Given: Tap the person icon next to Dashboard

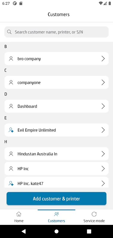Looking at the screenshot, I should [x=11, y=106].
